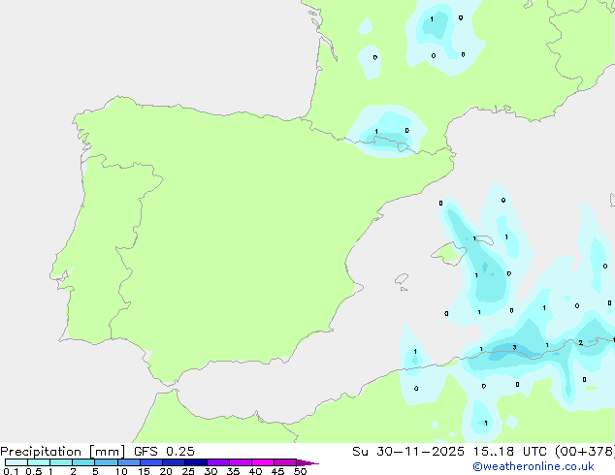The height and width of the screenshot is (475, 615).
Task: Click the "GFS 0.25" model label
Action: [x=164, y=452]
